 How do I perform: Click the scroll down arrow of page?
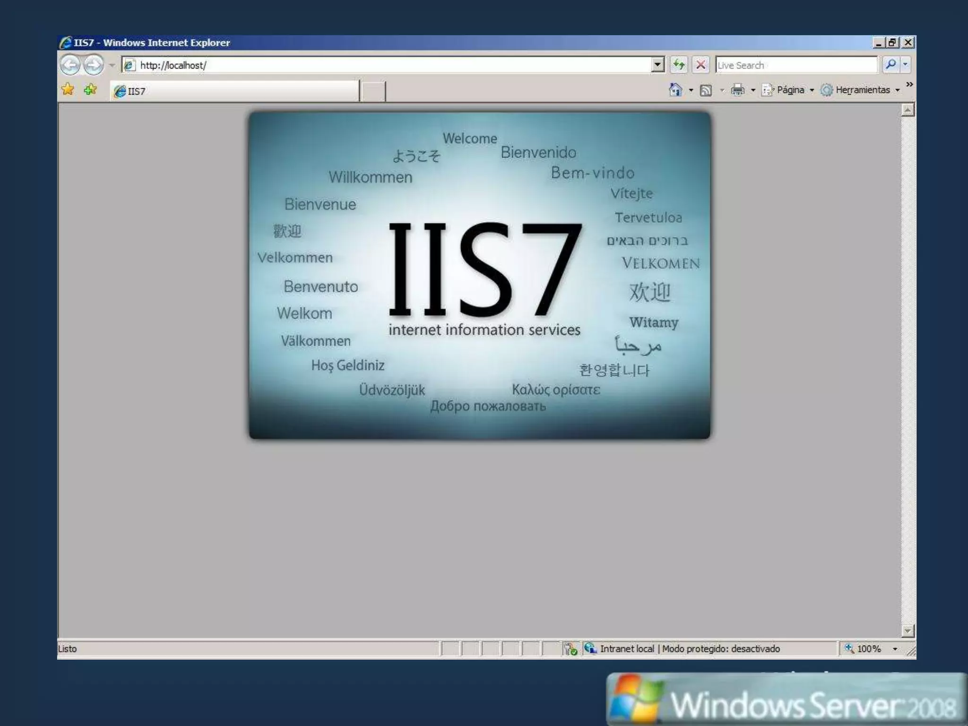coord(907,631)
